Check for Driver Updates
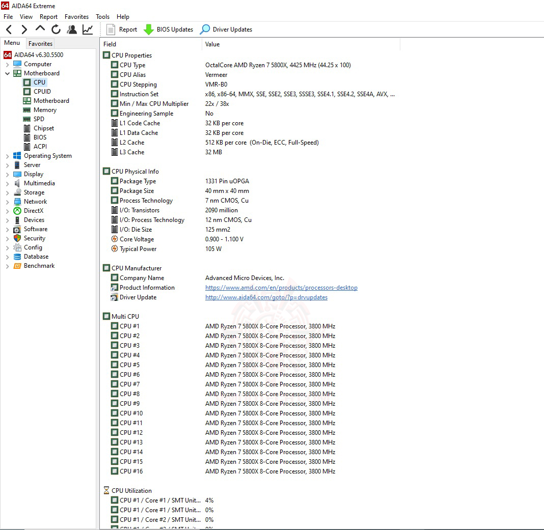 [x=226, y=30]
